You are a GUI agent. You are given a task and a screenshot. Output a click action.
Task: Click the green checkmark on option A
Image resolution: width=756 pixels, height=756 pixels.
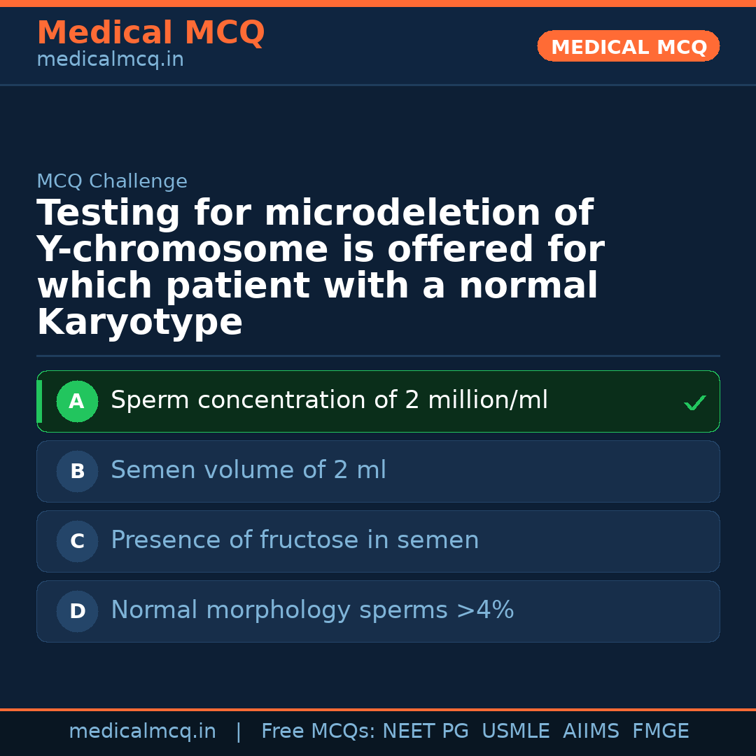(694, 402)
